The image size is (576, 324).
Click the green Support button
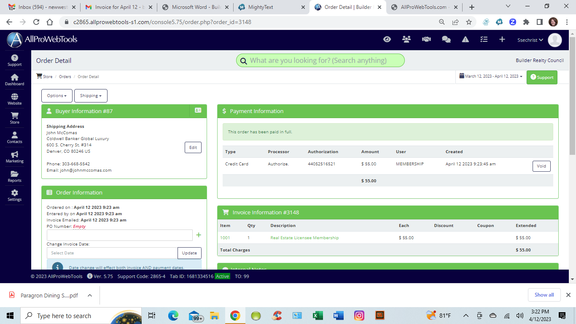pyautogui.click(x=542, y=77)
